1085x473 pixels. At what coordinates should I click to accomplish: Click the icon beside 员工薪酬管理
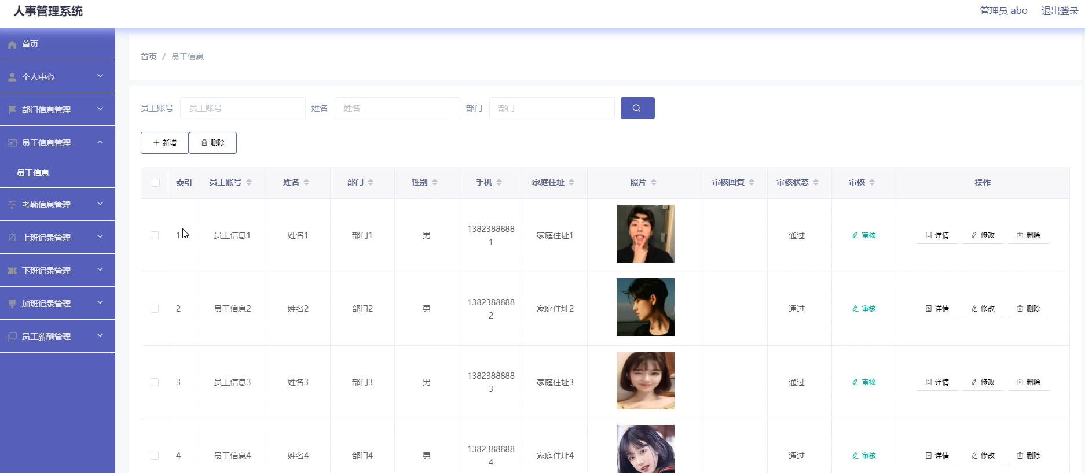coord(12,337)
